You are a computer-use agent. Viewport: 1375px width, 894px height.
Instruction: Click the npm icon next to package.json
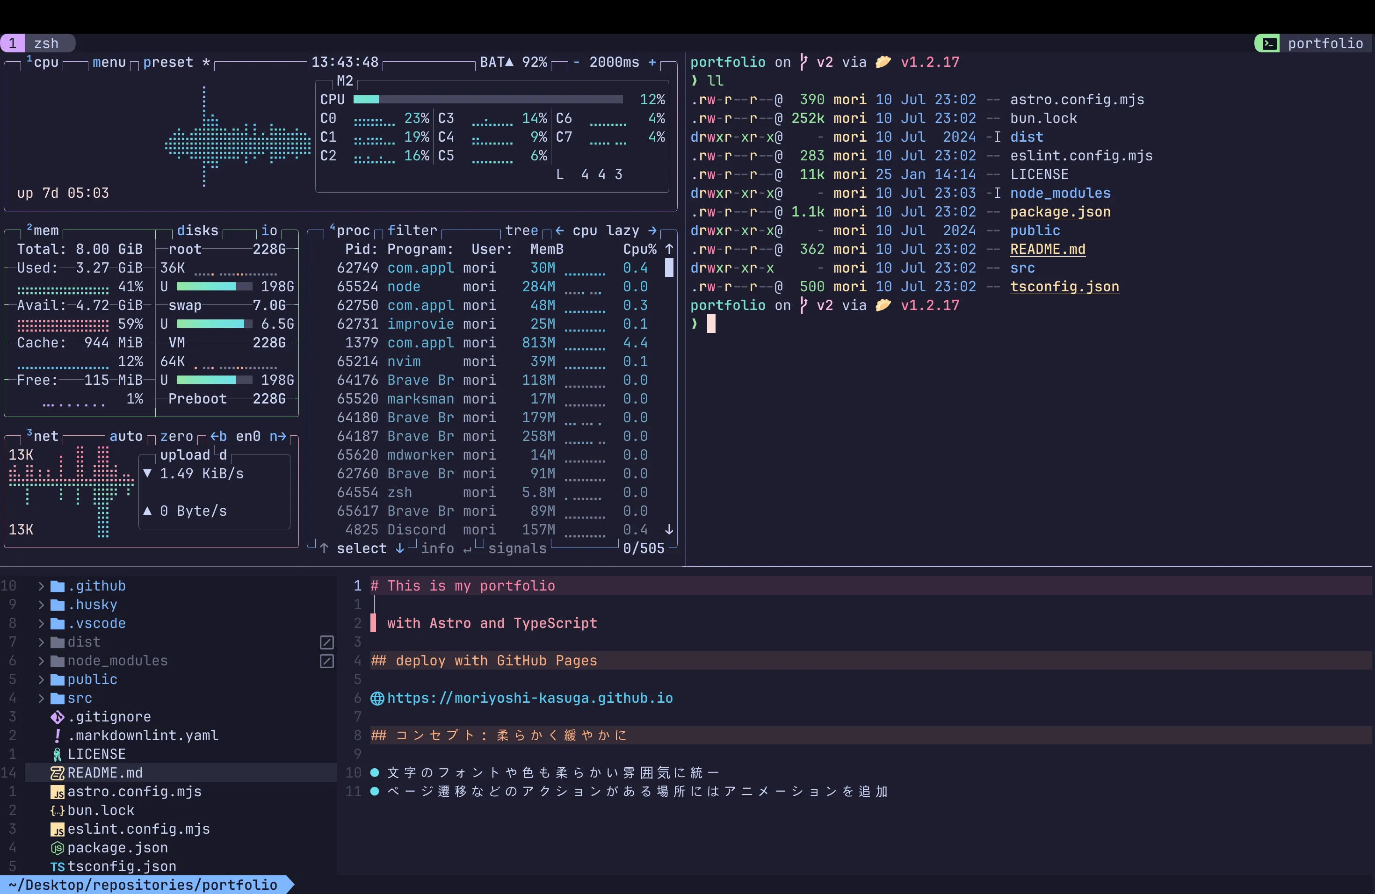tap(57, 848)
